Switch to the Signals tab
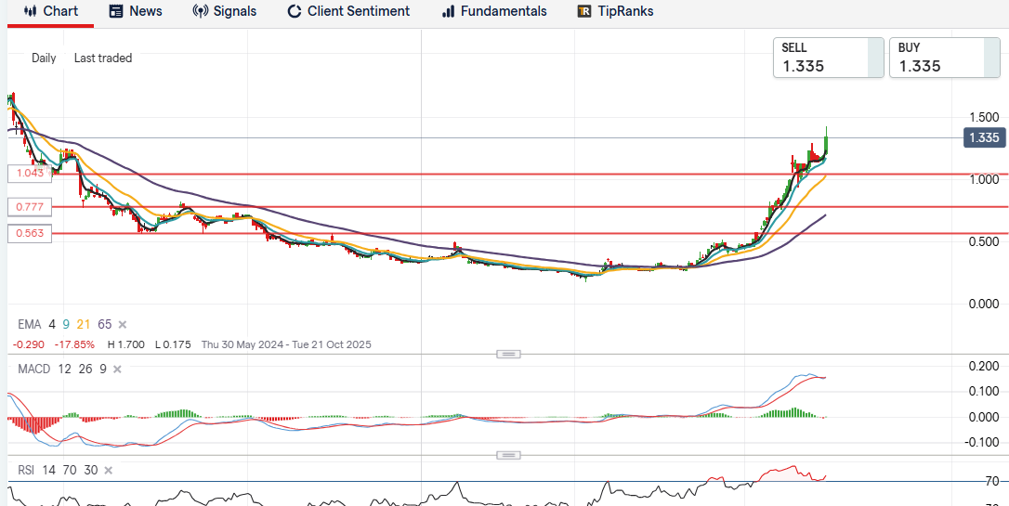Screen dimensions: 1009x506 pyautogui.click(x=224, y=11)
